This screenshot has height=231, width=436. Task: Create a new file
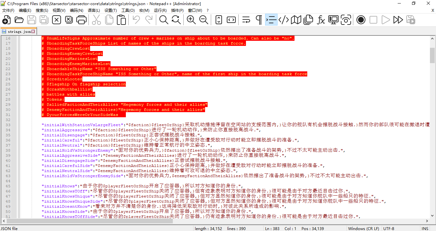tap(6, 19)
